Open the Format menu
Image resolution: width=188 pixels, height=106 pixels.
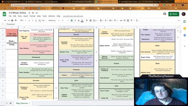pos(32,16)
